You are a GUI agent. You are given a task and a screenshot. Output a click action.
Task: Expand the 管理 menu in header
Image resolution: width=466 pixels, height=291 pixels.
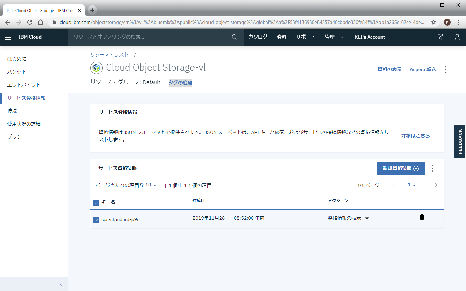[334, 37]
